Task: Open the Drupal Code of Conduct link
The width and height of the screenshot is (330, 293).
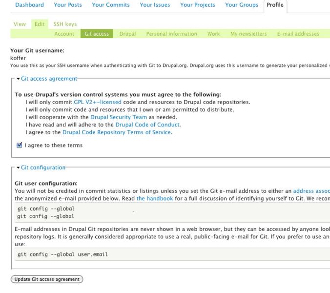Action: point(147,125)
